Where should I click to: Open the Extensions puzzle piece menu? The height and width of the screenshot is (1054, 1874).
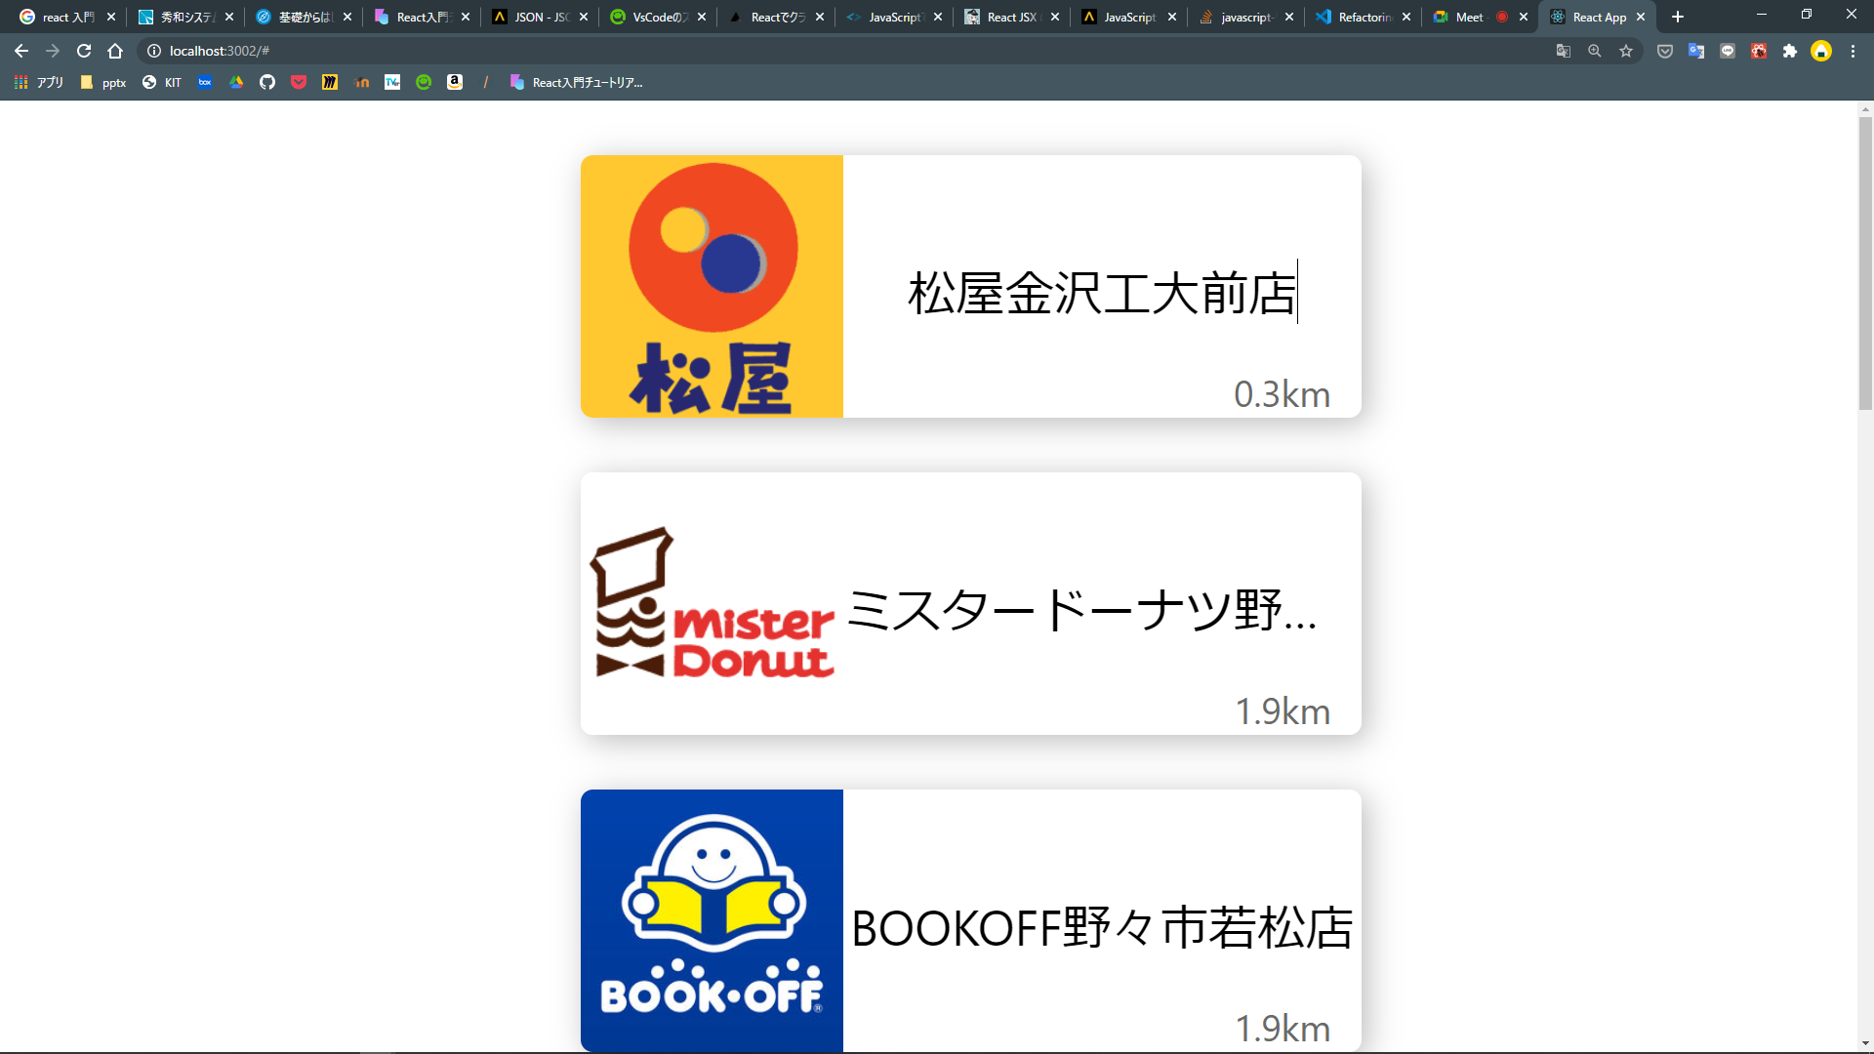1790,51
